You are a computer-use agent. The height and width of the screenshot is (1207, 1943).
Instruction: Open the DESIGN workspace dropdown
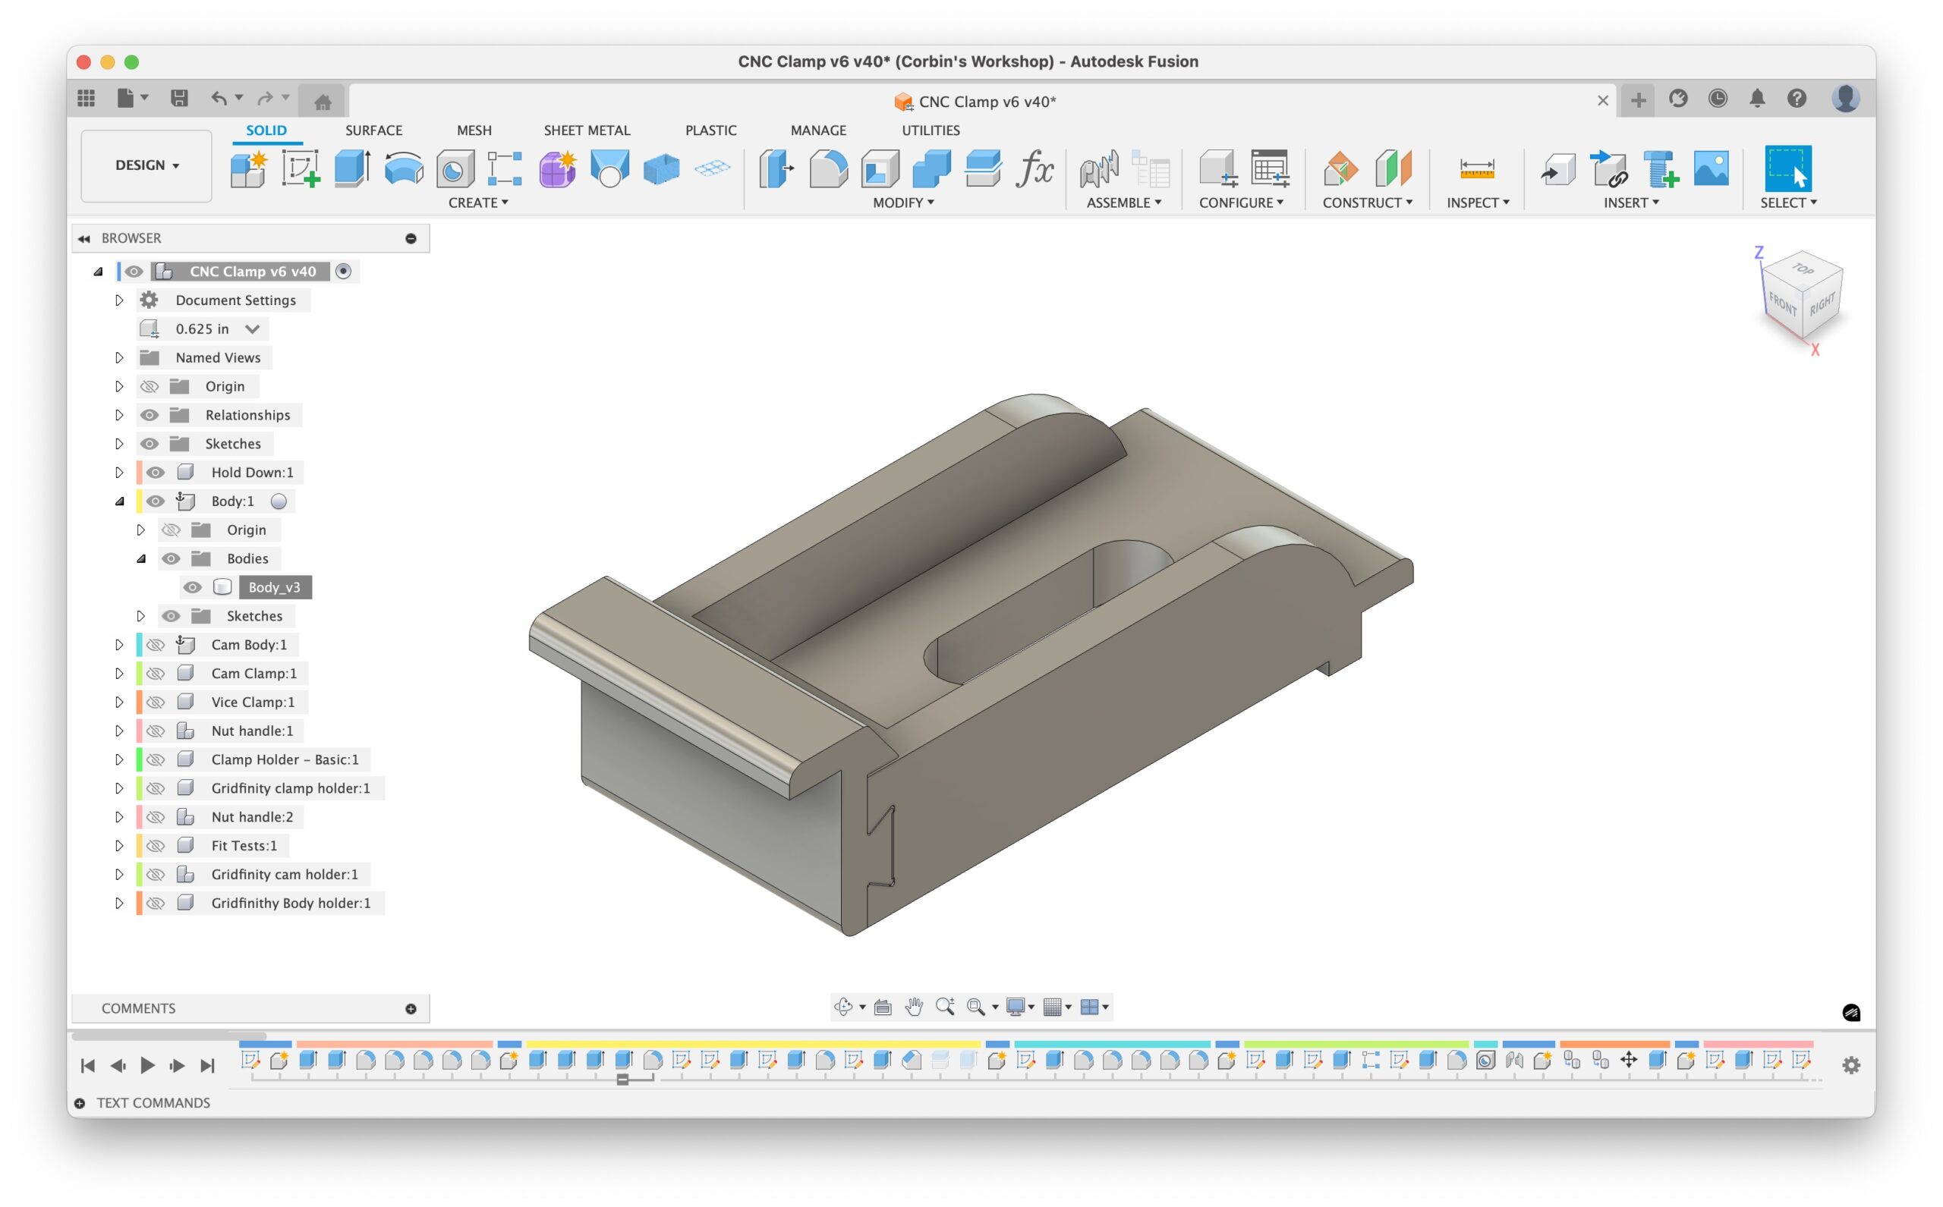(147, 165)
